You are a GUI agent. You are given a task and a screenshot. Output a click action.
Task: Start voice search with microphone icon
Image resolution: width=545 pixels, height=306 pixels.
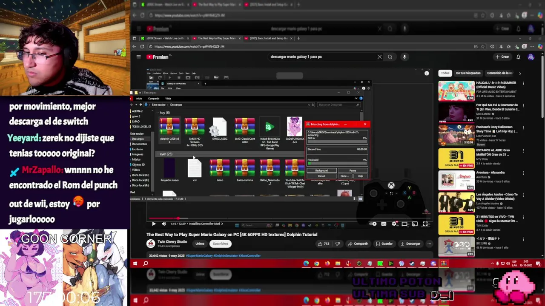[x=404, y=57]
